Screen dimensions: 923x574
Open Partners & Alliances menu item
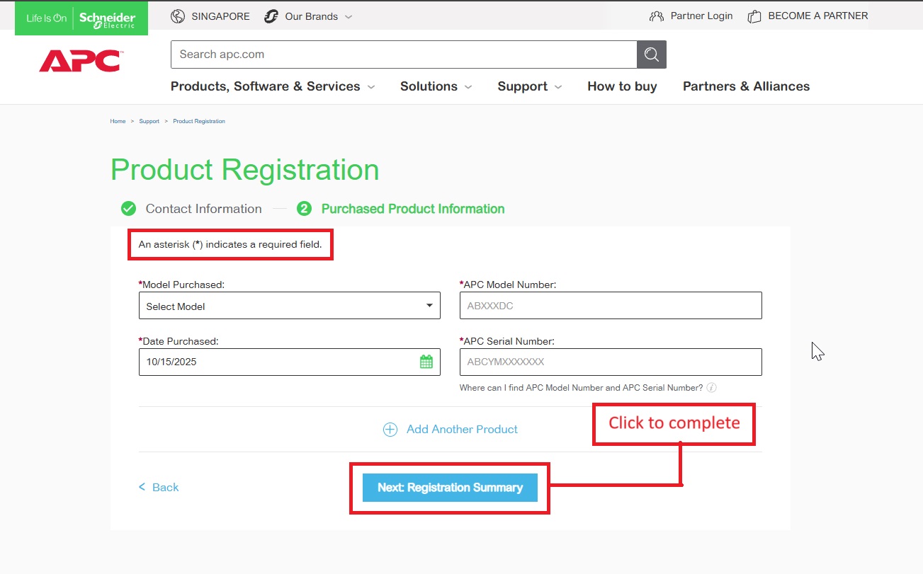(x=746, y=86)
